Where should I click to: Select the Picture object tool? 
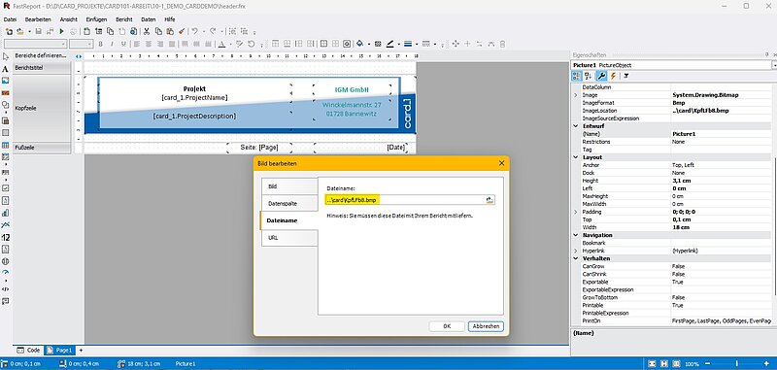coord(6,81)
